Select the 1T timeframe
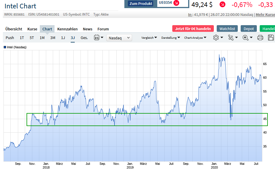275x170 pixels. [x=22, y=38]
